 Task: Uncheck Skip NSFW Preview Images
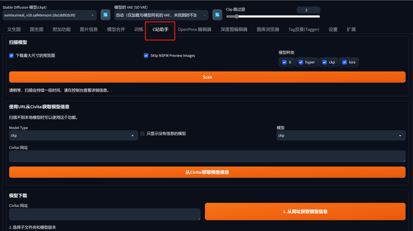tap(146, 55)
